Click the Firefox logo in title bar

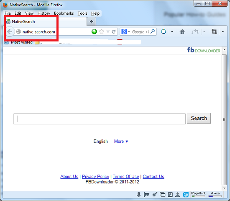[x=5, y=5]
